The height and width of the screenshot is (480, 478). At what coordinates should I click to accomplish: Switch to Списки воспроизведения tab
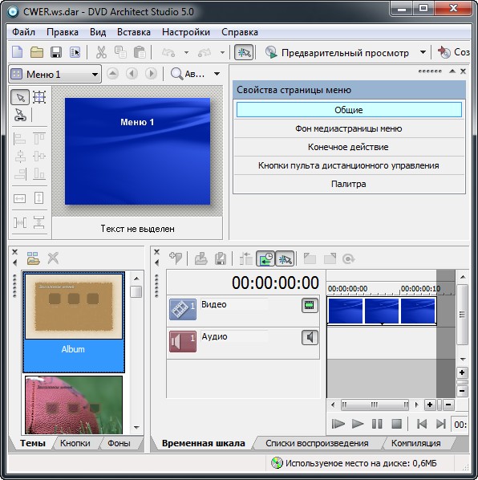[317, 443]
